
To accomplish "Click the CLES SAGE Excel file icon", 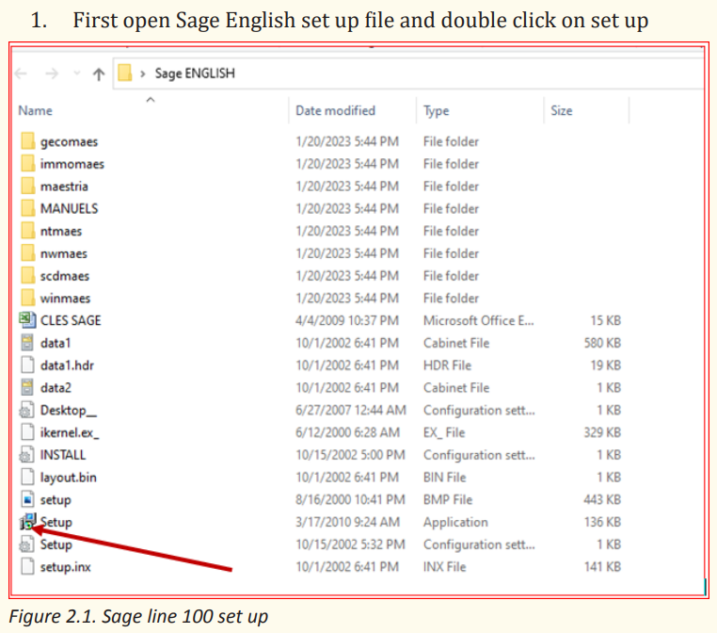I will [27, 320].
